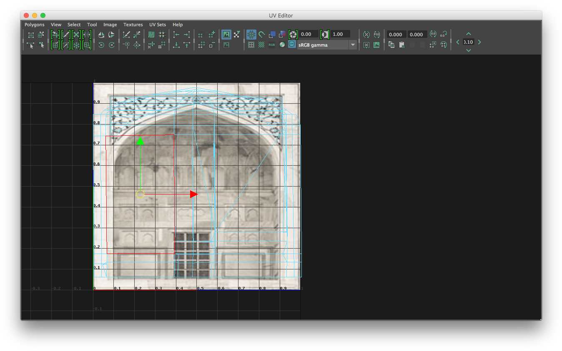Click the exposure value field showing 0.00
The height and width of the screenshot is (351, 562).
pyautogui.click(x=309, y=34)
